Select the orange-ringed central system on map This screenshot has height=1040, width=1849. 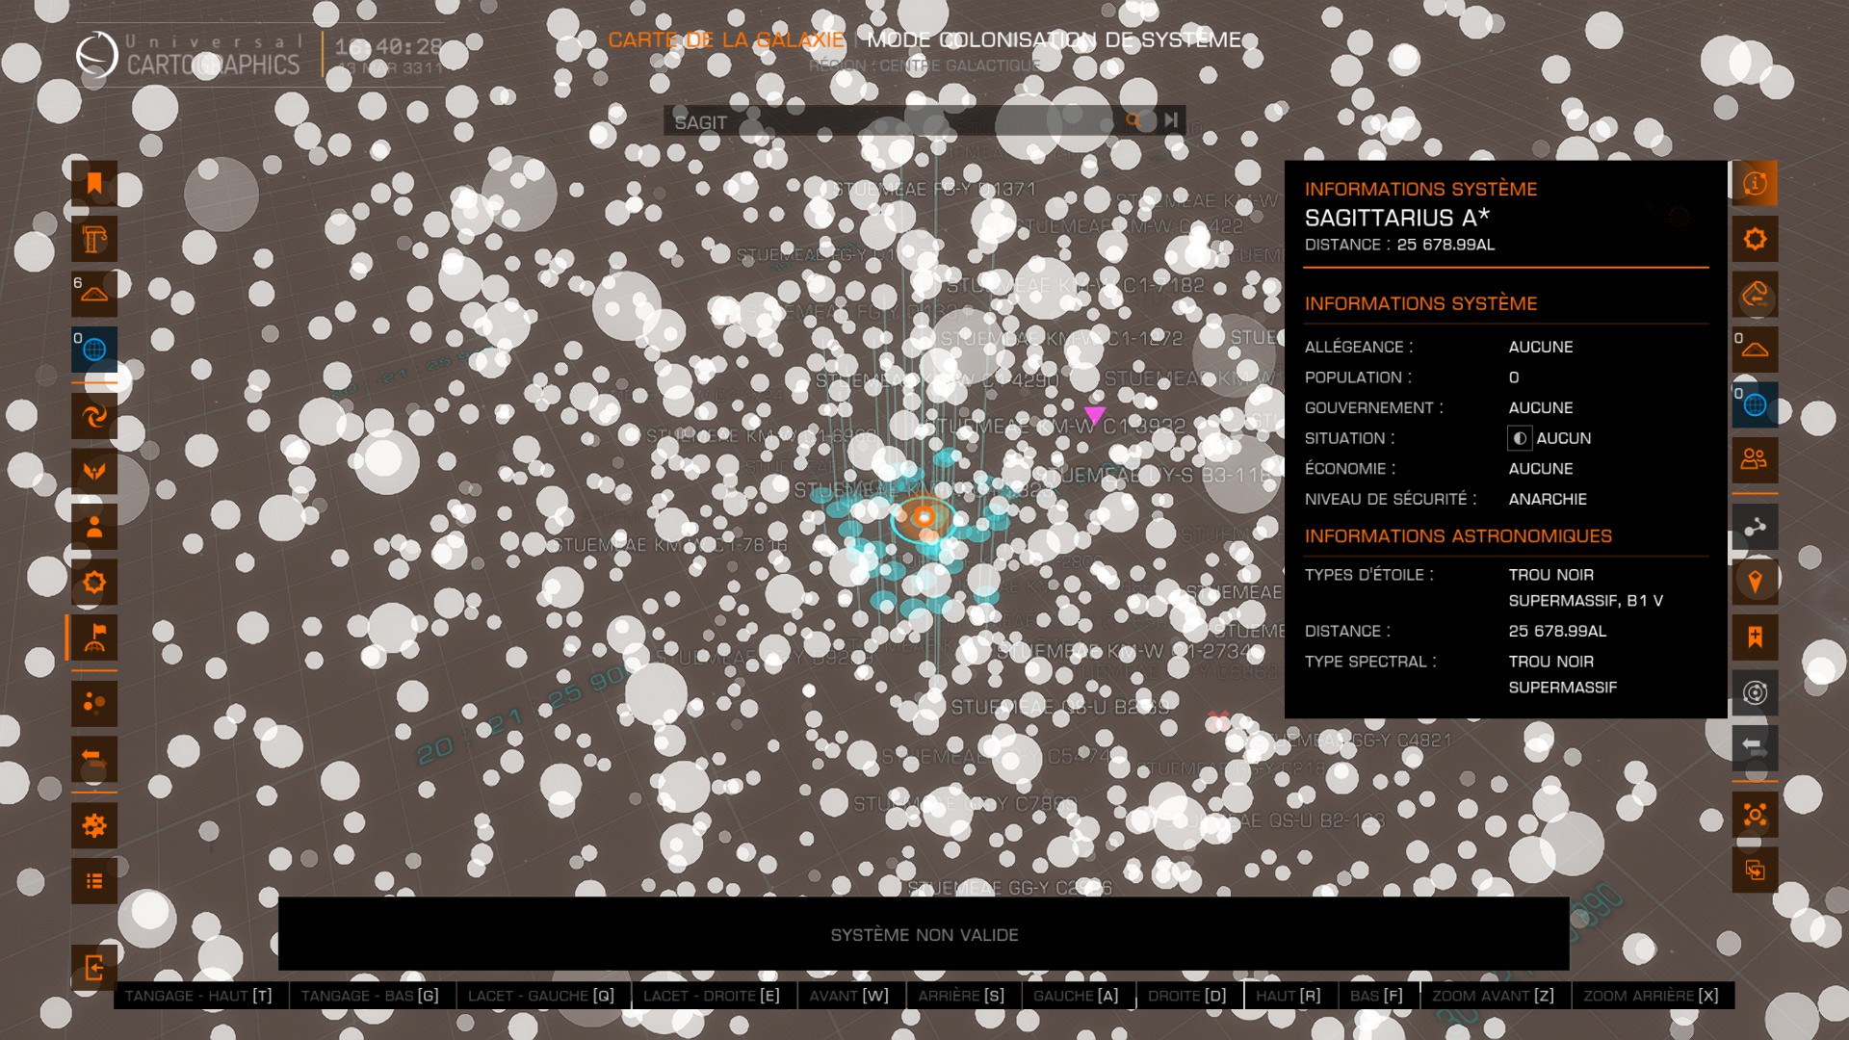coord(924,517)
